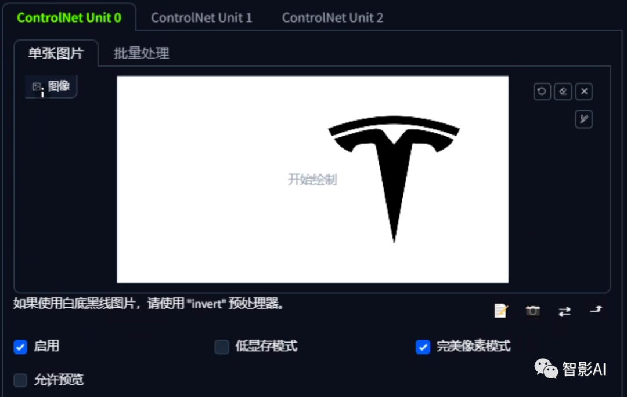Image resolution: width=627 pixels, height=397 pixels.
Task: Click the 开始绘制 text on the canvas
Action: (312, 180)
